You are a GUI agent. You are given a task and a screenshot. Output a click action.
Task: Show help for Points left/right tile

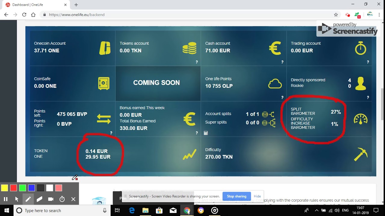click(x=111, y=133)
